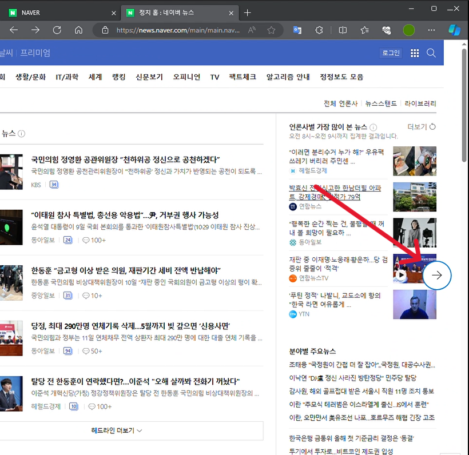
Task: Close the 정치 홈 네이버 뉴스 tab
Action: pos(231,13)
